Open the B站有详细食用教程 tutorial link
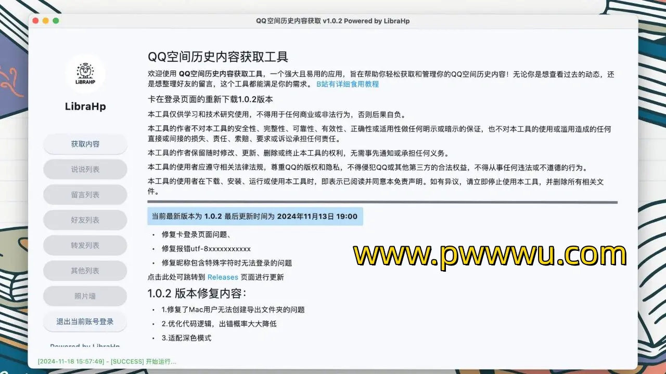 click(x=348, y=84)
